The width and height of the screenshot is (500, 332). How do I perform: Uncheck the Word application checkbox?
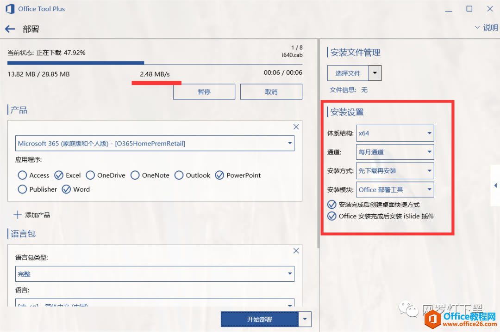pos(66,189)
